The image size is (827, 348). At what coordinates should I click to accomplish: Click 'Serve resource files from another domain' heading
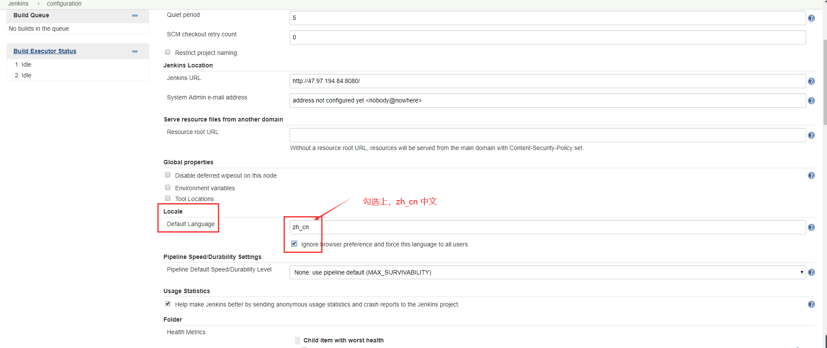[224, 119]
